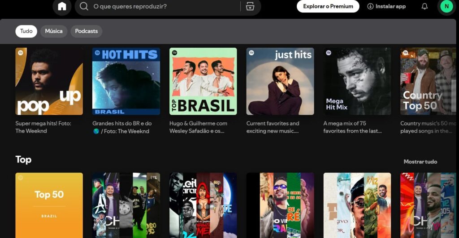Open the Top Brasil playlist cover

tap(203, 81)
